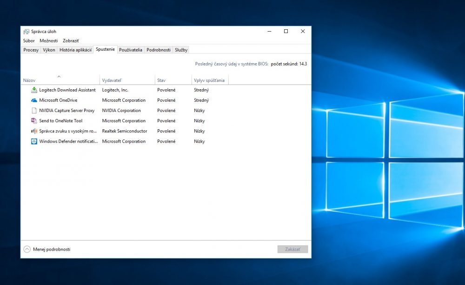Select the NVIDIA Capture Server Proxy file icon

pyautogui.click(x=34, y=110)
